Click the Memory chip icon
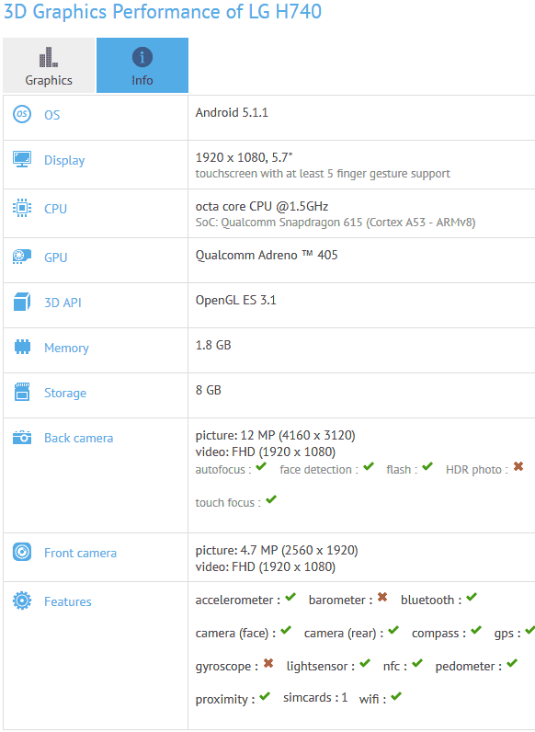 22,347
